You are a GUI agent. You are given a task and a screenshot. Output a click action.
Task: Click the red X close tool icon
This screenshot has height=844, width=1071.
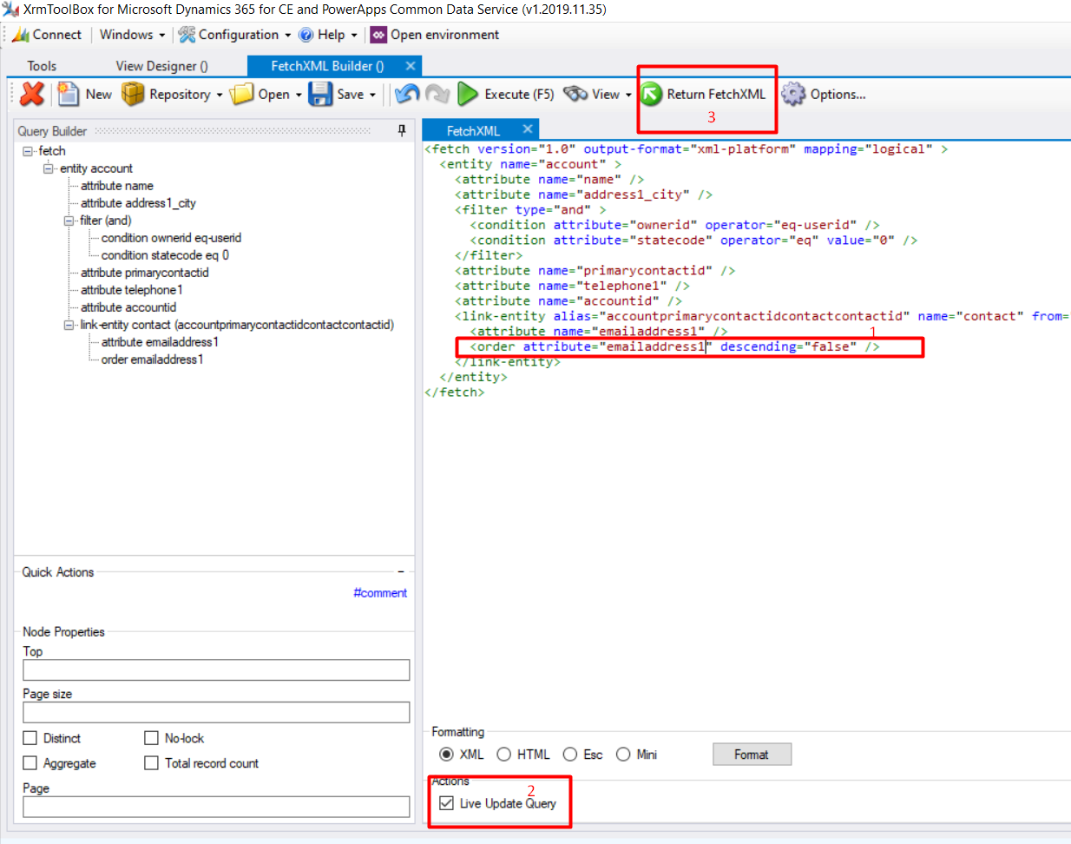[x=32, y=94]
